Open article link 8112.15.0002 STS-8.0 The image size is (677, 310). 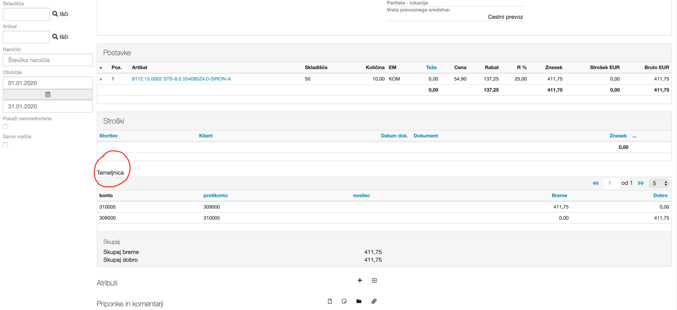(181, 79)
